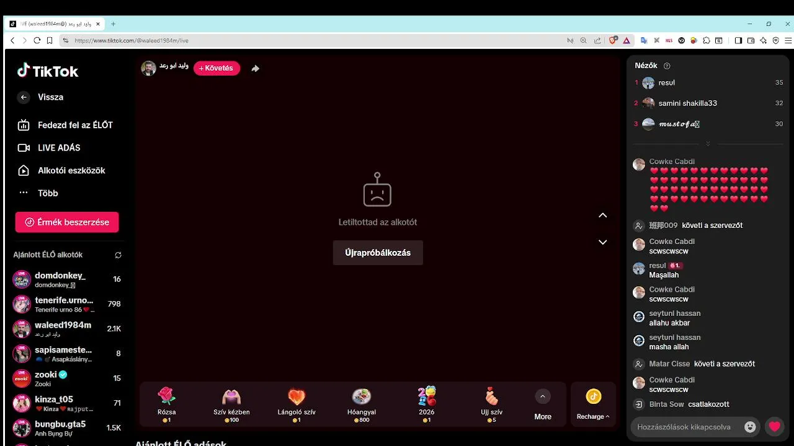The image size is (794, 446).
Task: Expand More gifts
Action: [543, 405]
